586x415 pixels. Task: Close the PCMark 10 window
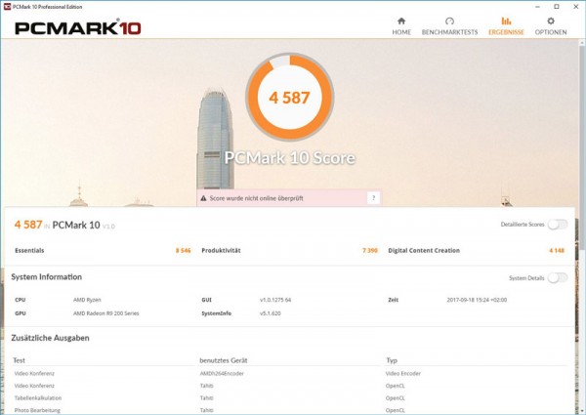[575, 5]
